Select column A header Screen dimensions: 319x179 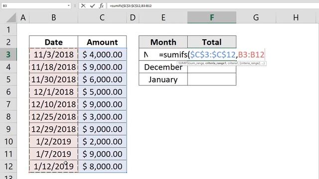click(x=23, y=17)
